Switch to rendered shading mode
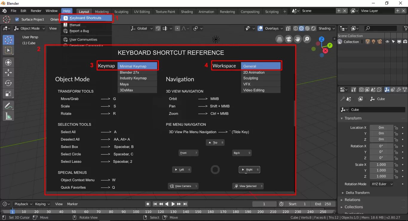 tap(313, 28)
